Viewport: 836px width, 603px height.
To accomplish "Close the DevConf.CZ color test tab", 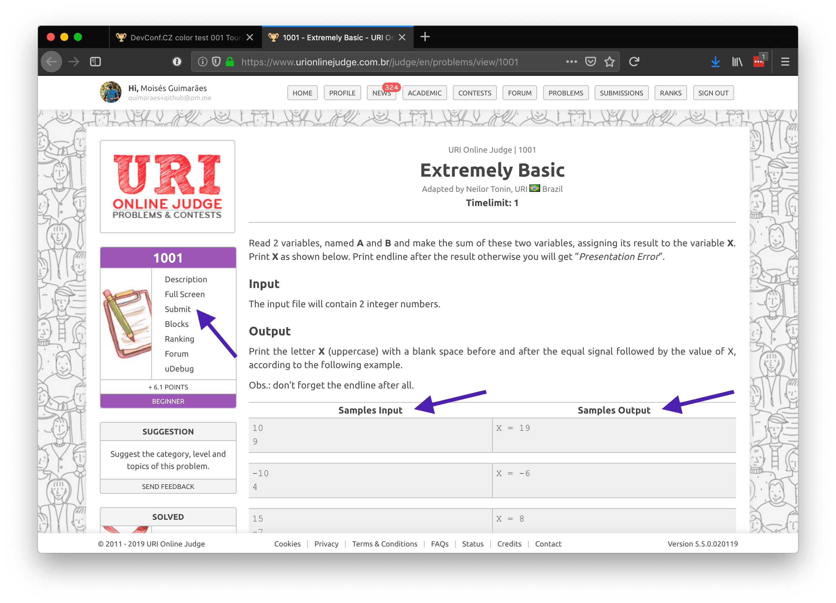I will coord(250,37).
